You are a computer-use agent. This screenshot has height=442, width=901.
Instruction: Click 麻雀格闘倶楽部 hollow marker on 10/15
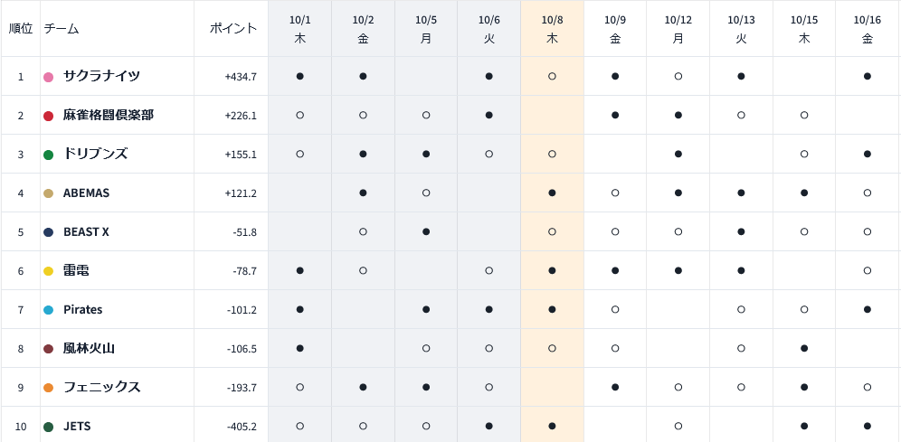pos(804,115)
